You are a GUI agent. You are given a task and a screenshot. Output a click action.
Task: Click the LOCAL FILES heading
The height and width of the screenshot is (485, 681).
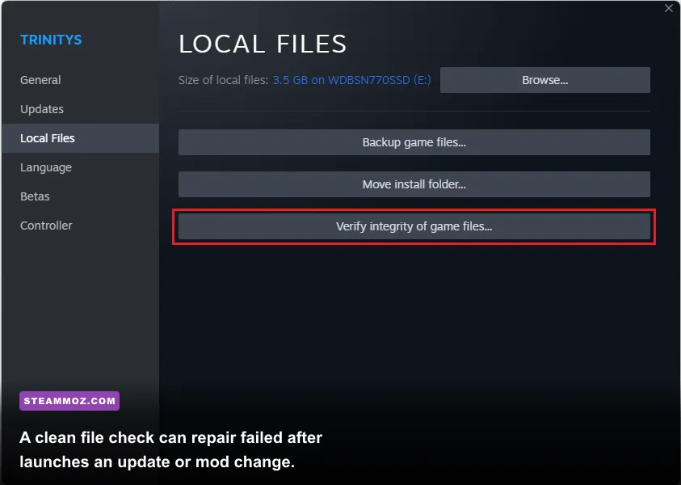click(x=263, y=44)
